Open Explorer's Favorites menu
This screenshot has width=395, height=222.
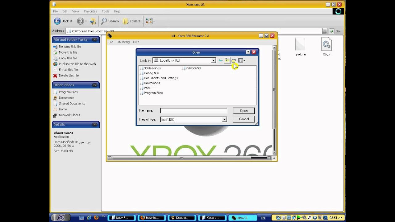[91, 11]
